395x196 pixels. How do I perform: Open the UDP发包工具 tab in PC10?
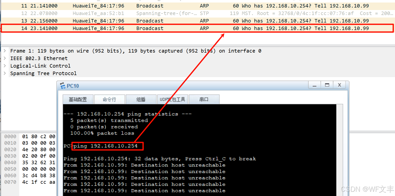[173, 99]
